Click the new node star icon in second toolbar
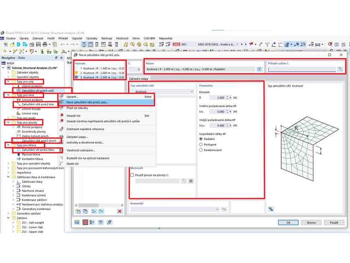350x263 pixels. pos(5,52)
